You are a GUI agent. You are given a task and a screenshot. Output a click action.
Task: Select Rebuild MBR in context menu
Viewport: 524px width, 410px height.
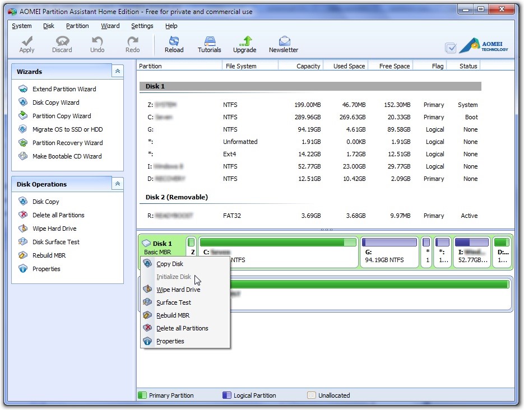(x=173, y=315)
